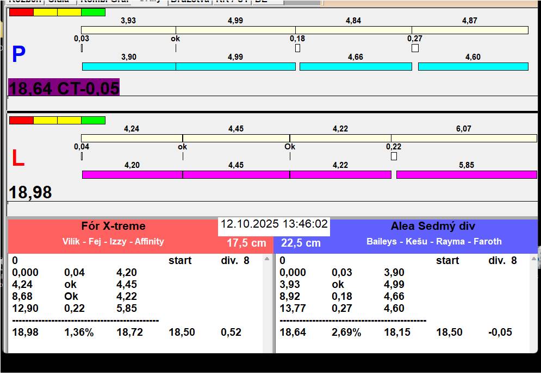The height and width of the screenshot is (389, 541).
Task: Click the green start light in lane P
Action: 93,12
